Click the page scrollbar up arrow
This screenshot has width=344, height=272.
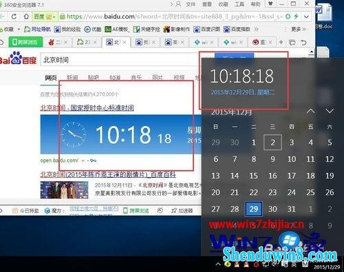311,52
